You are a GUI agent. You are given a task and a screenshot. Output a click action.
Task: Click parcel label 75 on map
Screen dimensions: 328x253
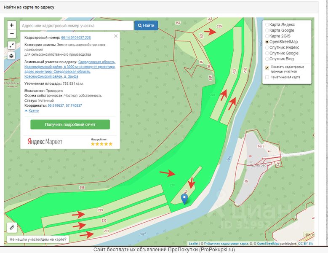[246, 181]
